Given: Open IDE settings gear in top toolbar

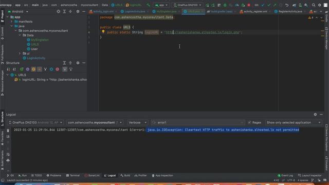Looking at the screenshot, I should [320, 5].
